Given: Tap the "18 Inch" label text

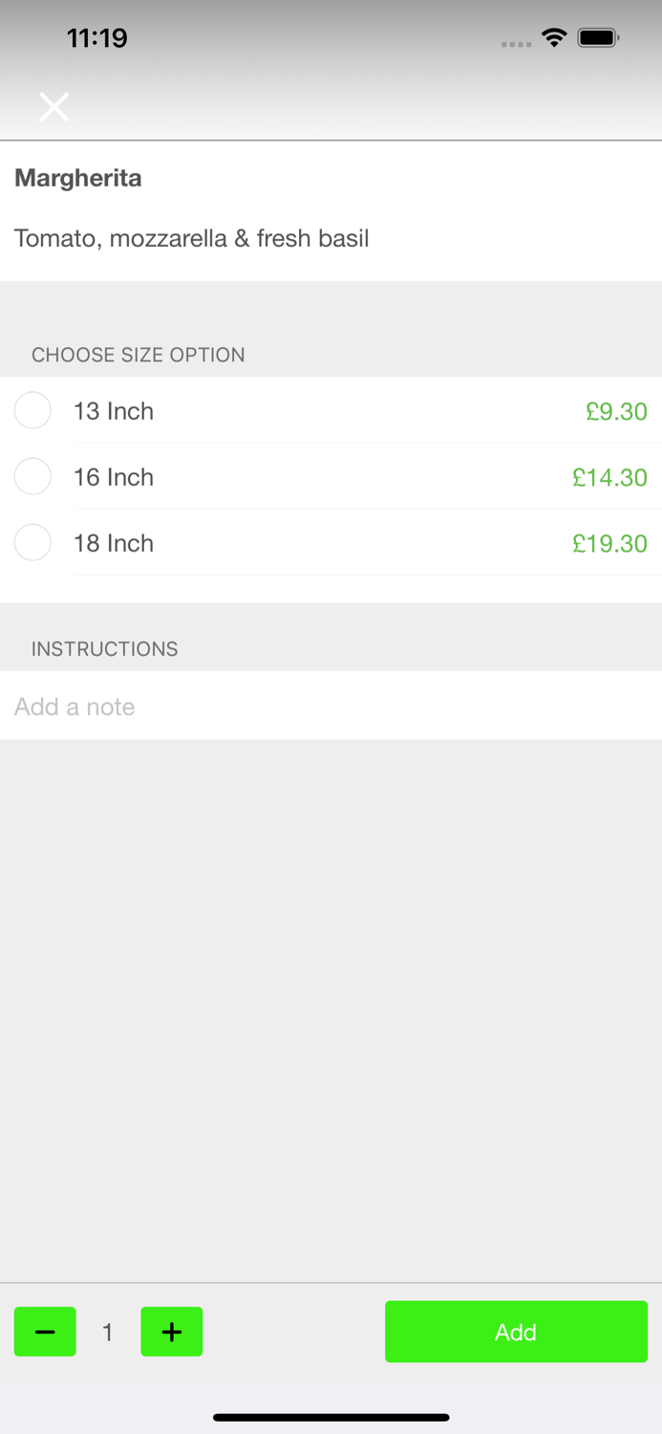Looking at the screenshot, I should [x=114, y=543].
